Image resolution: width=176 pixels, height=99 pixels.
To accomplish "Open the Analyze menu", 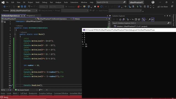I will pyautogui.click(x=58, y=2).
